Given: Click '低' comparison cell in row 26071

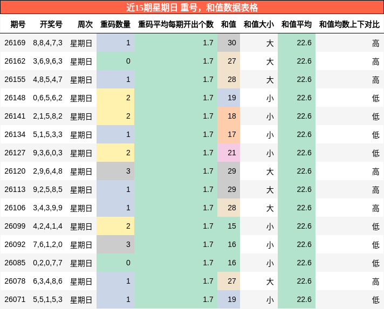Looking at the screenshot, I should coord(349,299).
